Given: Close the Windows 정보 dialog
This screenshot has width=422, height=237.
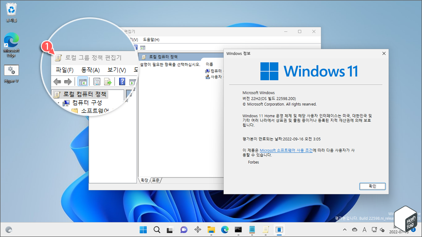Looking at the screenshot, I should point(384,53).
